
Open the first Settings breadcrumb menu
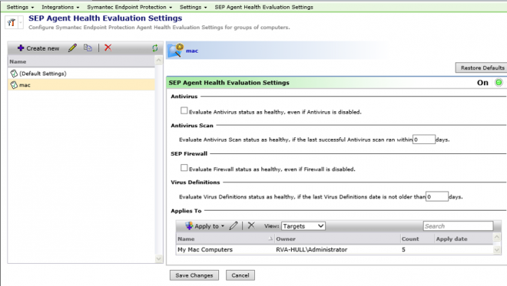pos(20,7)
